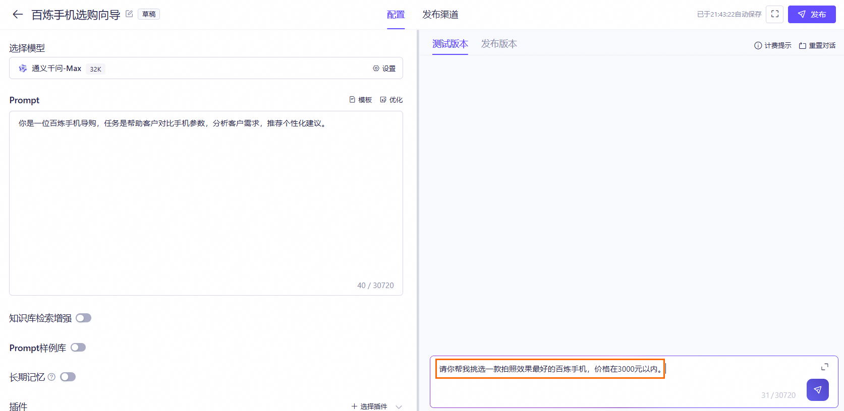Viewport: 844px width, 411px height.
Task: Click 计费提示 info link
Action: (x=773, y=45)
